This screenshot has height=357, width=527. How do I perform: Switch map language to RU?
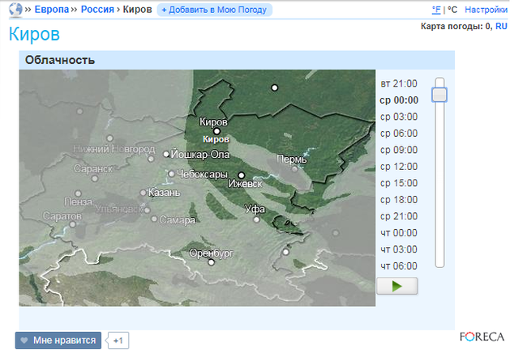501,26
